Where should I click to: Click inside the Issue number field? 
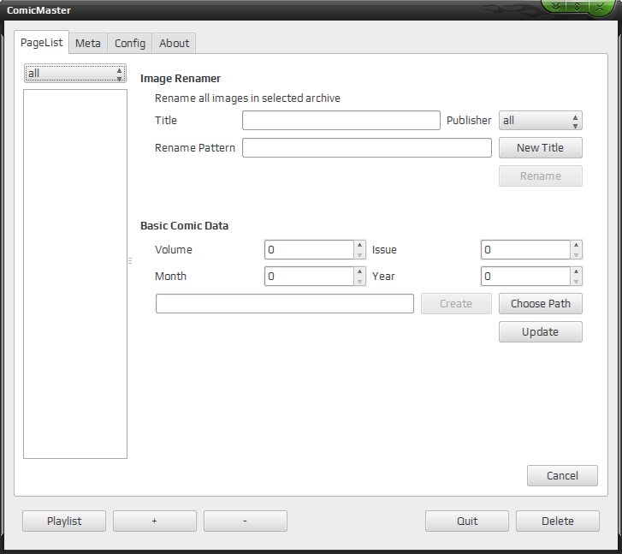coord(525,250)
